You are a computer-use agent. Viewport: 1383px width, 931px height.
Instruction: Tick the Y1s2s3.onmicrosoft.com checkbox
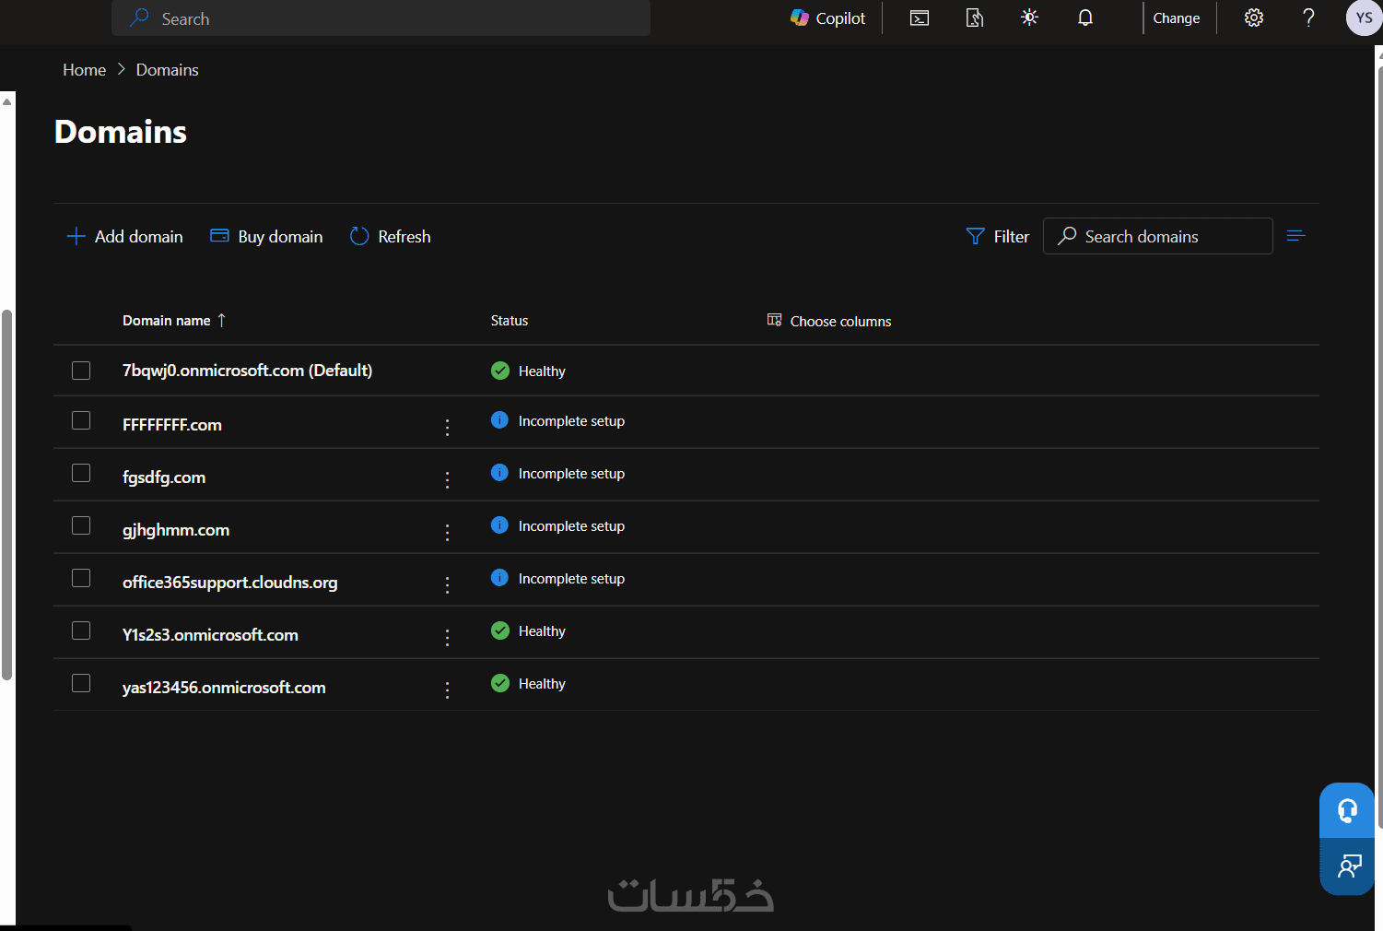point(81,630)
